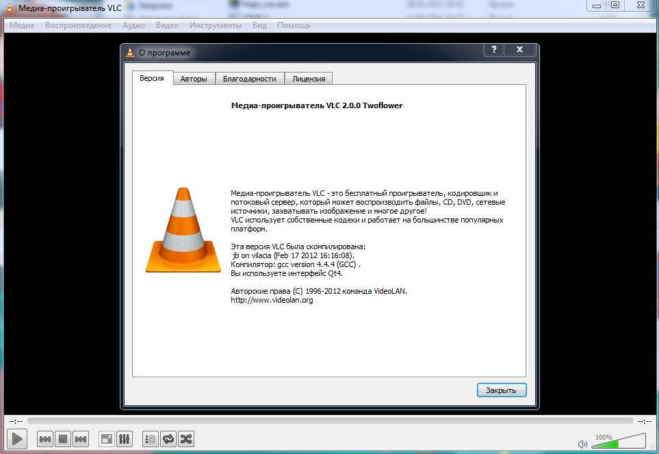Click the text Компилятор: gcc version 4.4.4
The width and height of the screenshot is (659, 454).
(x=296, y=264)
